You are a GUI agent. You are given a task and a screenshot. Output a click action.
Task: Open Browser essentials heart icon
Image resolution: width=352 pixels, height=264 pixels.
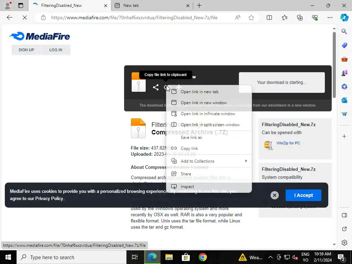pos(315,18)
